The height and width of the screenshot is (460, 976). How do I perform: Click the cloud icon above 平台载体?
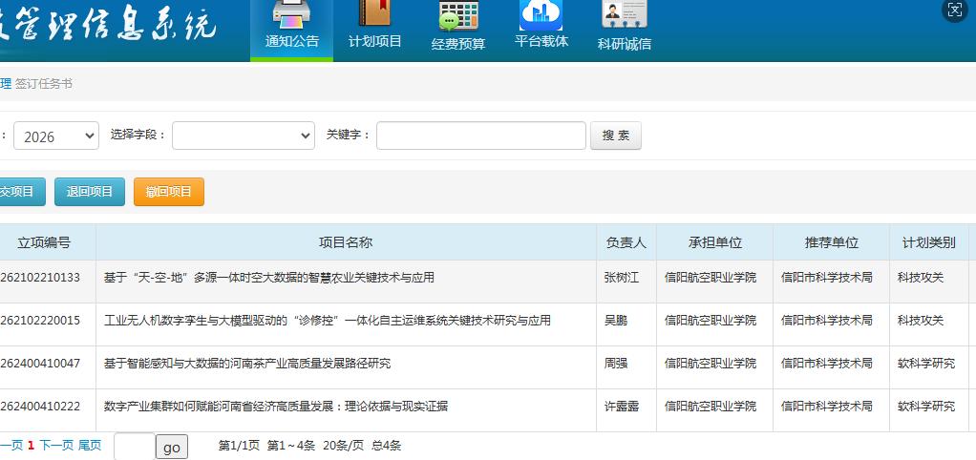tap(541, 15)
